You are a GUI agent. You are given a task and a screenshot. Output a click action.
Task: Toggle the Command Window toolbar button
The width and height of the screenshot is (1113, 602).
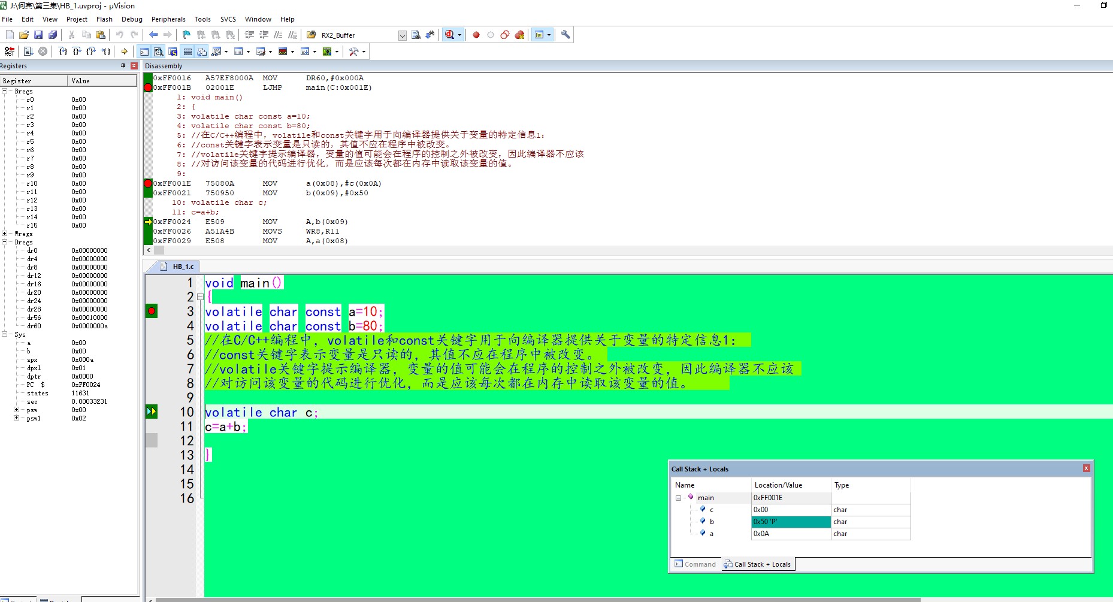coord(144,52)
